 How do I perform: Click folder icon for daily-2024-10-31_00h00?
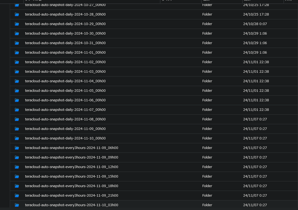tap(17, 43)
